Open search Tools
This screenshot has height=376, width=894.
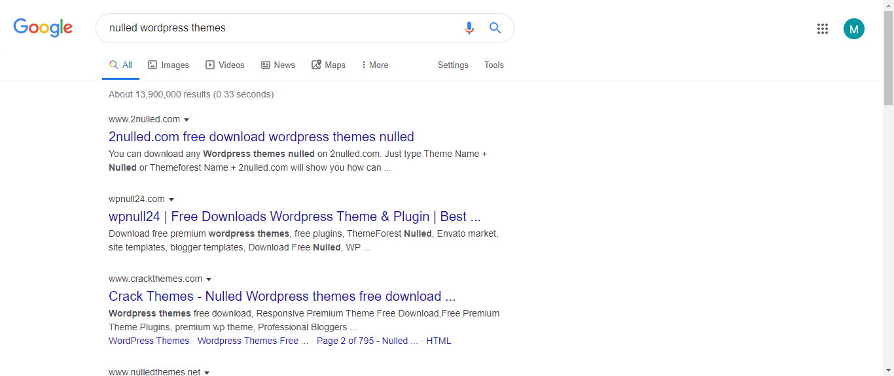coord(494,65)
